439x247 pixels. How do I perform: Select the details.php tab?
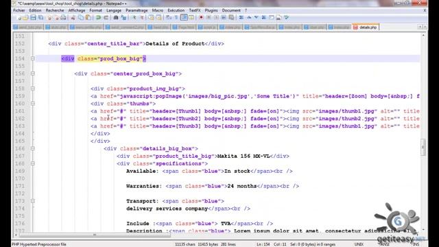tap(366, 27)
